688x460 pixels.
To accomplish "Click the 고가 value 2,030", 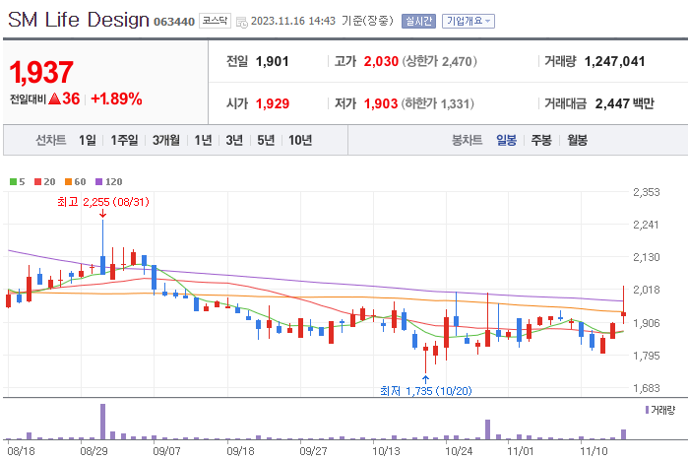I will tap(381, 61).
